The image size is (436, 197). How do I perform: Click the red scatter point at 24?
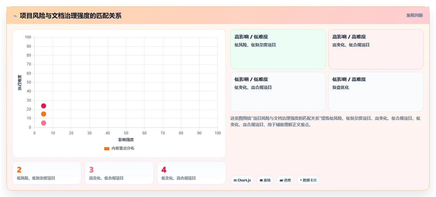coord(44,106)
